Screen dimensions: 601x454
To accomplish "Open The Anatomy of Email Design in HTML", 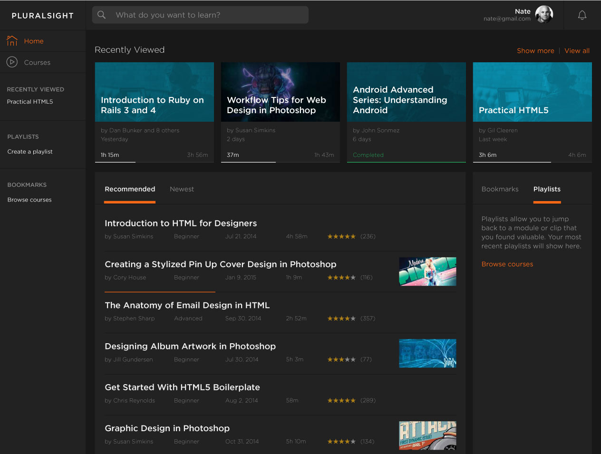I will (x=187, y=305).
